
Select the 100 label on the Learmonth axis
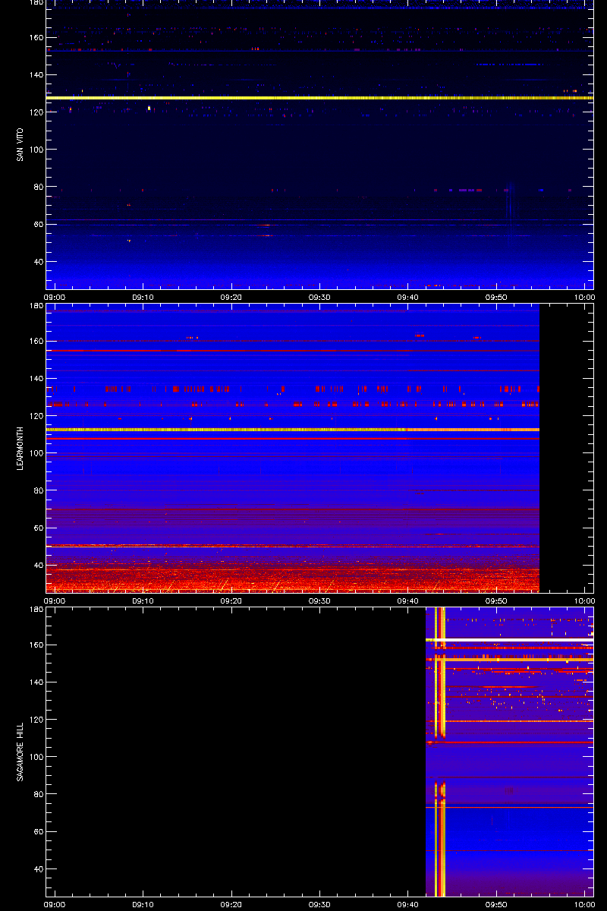coord(35,452)
